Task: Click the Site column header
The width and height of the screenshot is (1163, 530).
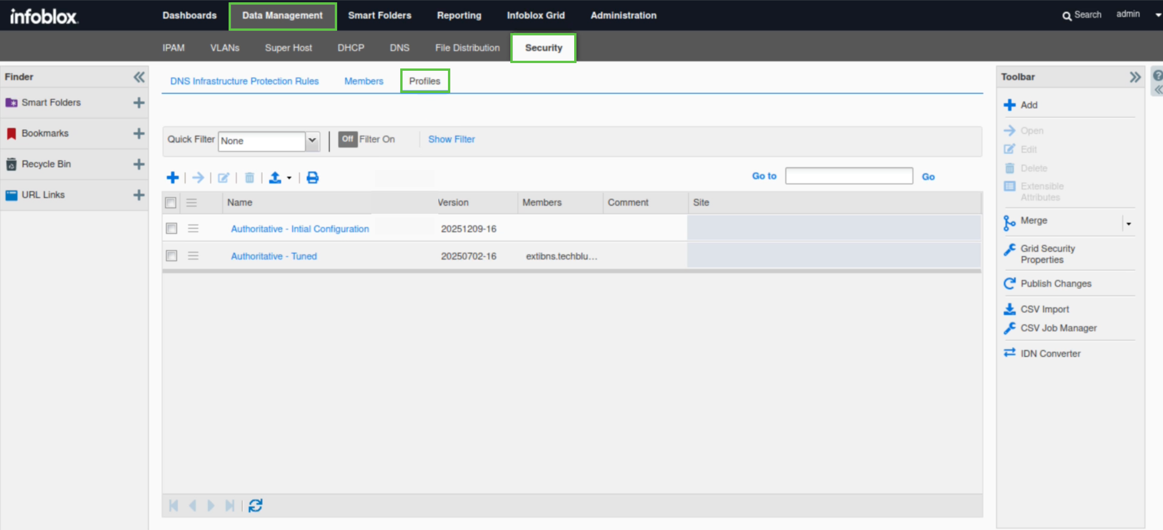Action: pyautogui.click(x=701, y=203)
